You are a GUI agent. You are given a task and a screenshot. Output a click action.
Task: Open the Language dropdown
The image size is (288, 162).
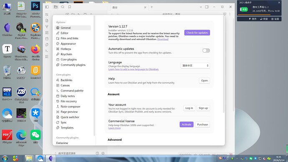click(195, 66)
